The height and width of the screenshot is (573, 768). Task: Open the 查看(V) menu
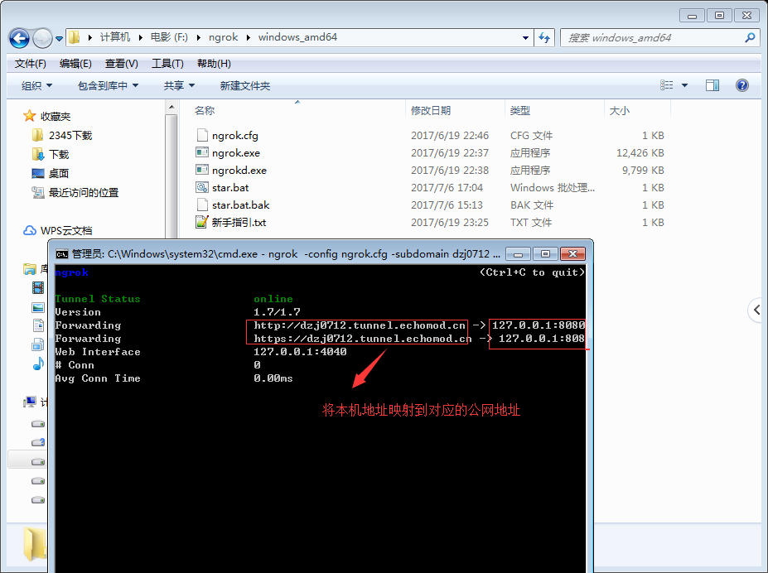tap(122, 64)
